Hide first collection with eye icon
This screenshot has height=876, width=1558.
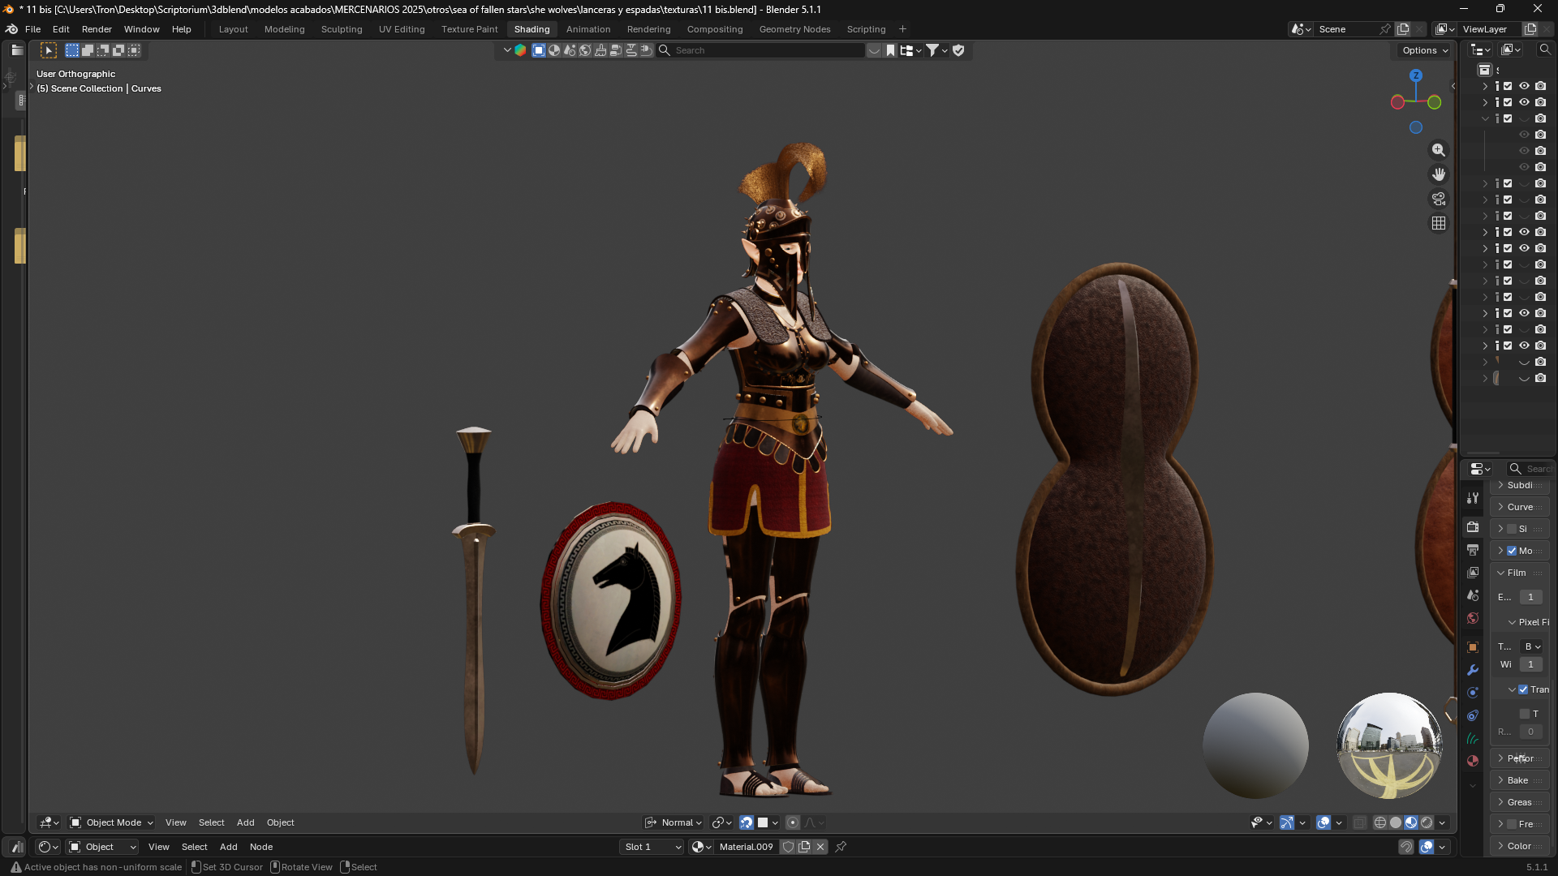(x=1524, y=86)
